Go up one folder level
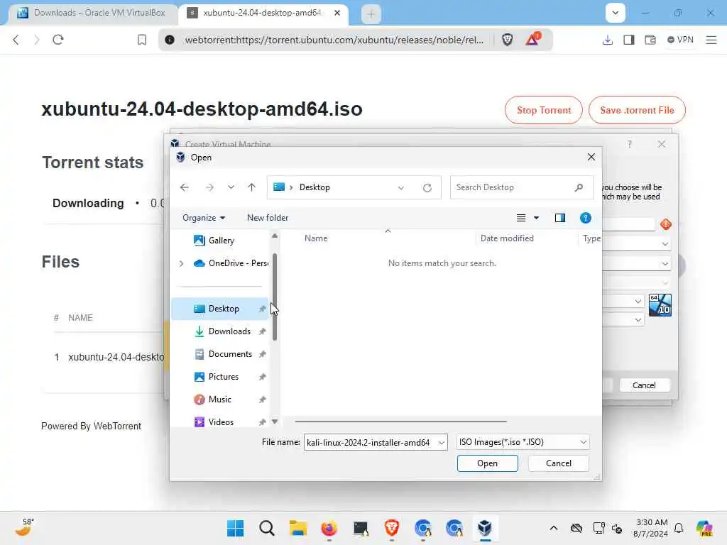727x545 pixels. coord(251,187)
